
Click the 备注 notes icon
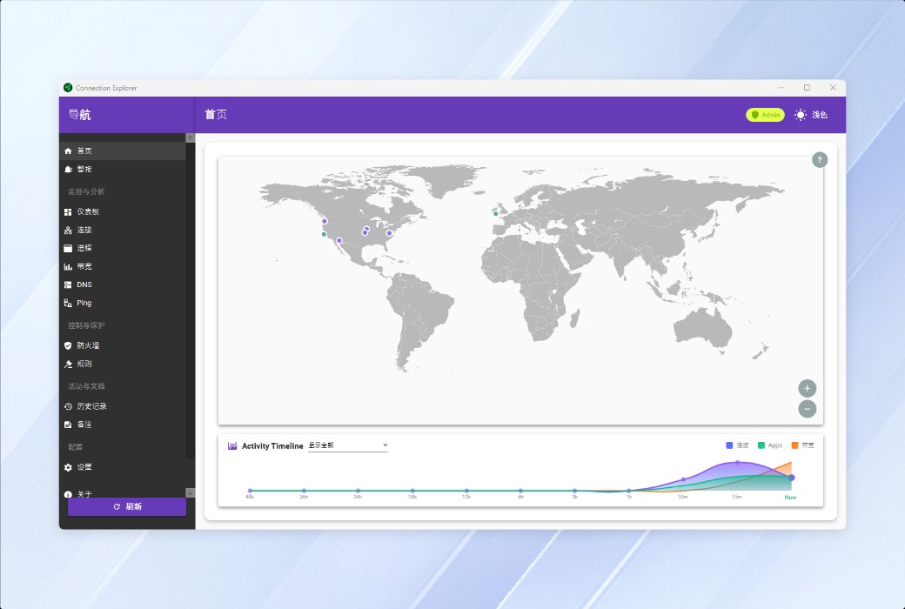(x=68, y=425)
